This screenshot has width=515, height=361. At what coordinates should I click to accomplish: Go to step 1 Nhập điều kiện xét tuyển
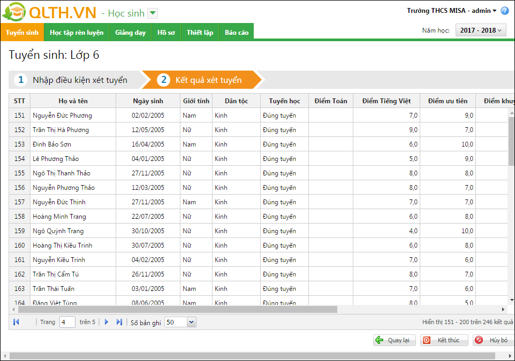coord(77,80)
